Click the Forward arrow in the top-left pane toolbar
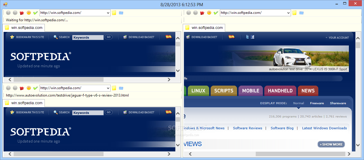364x160 pixels. 15,13
